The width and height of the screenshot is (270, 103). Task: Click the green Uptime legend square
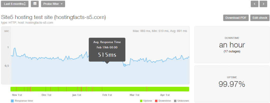pyautogui.click(x=141, y=101)
